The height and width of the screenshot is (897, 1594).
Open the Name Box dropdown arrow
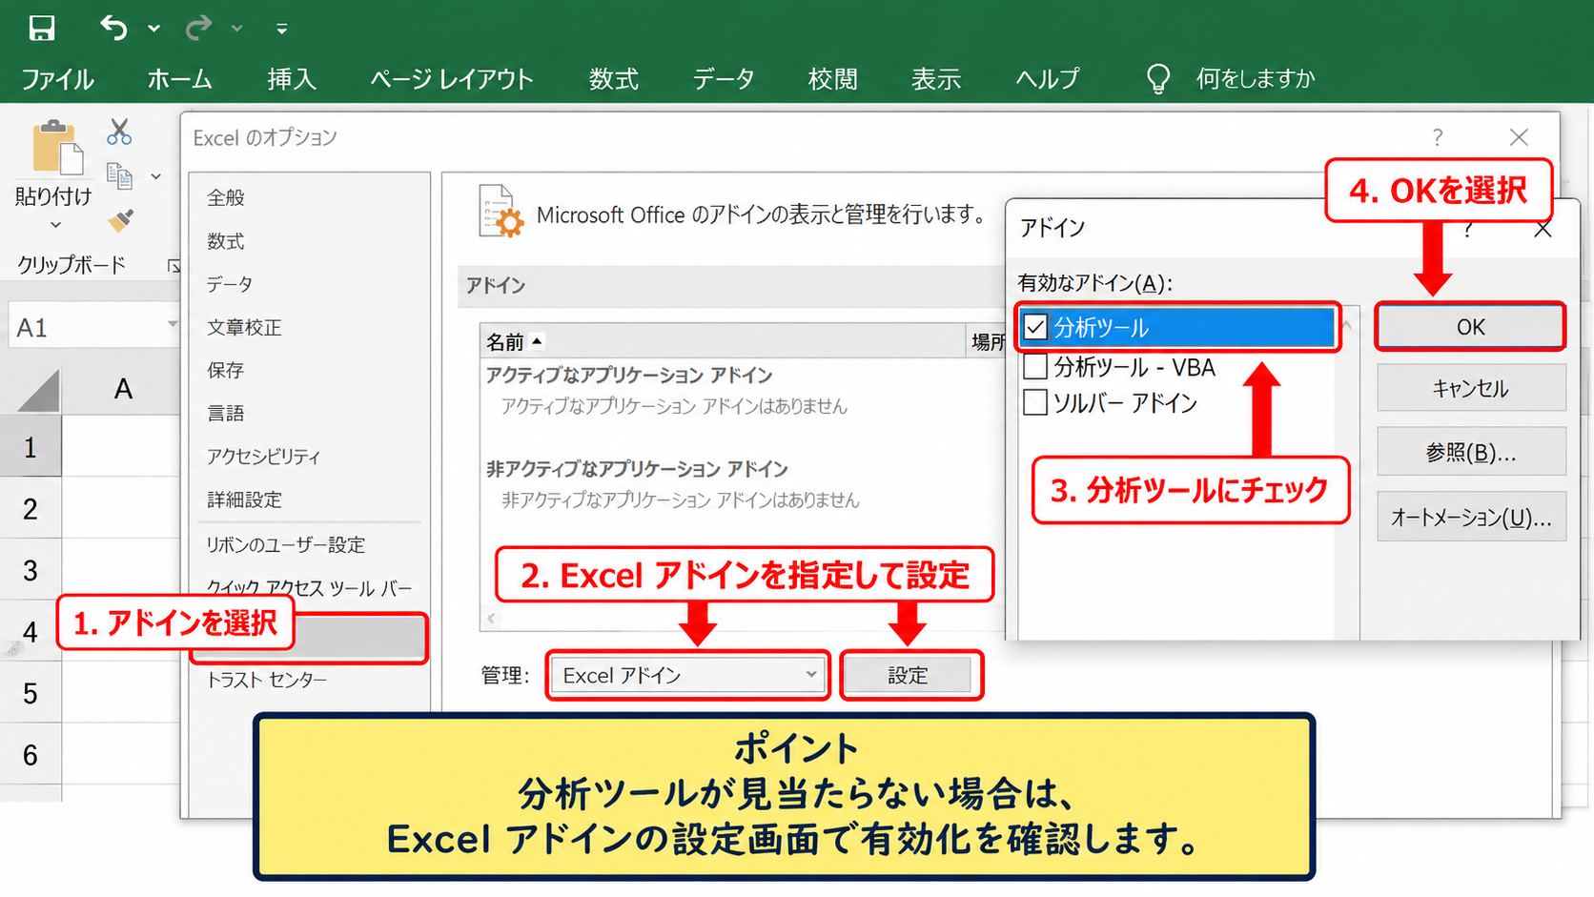tap(173, 325)
